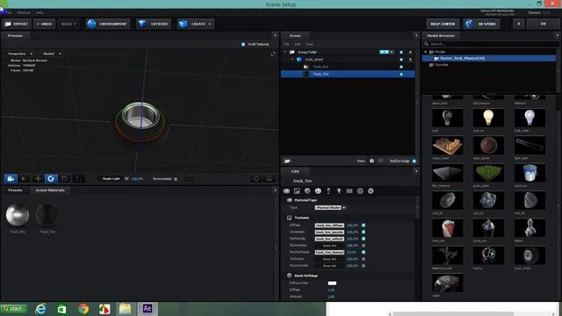Image resolution: width=562 pixels, height=316 pixels.
Task: Toggle Add to Group checkbox
Action: tap(414, 162)
